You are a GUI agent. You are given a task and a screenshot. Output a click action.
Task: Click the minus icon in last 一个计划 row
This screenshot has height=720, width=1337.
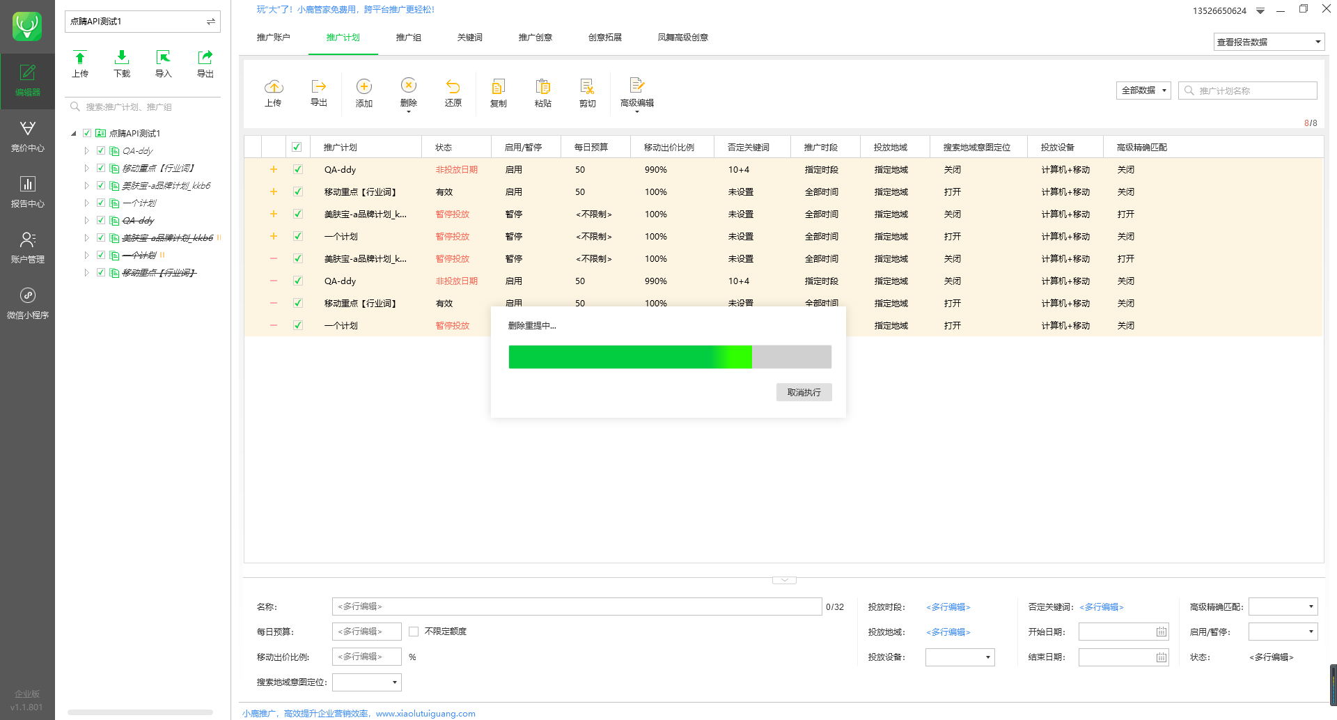tap(274, 325)
